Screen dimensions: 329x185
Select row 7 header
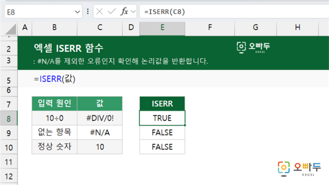9,104
